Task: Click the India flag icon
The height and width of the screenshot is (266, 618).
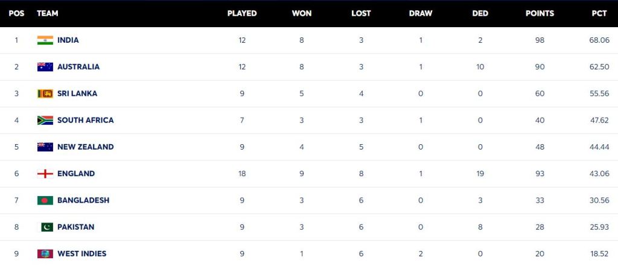Action: click(x=45, y=40)
